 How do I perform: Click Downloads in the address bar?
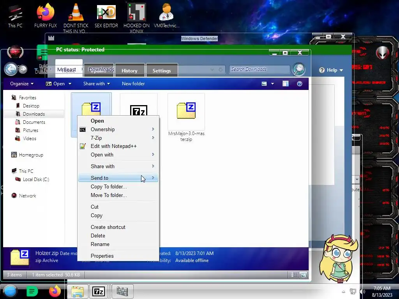[101, 69]
